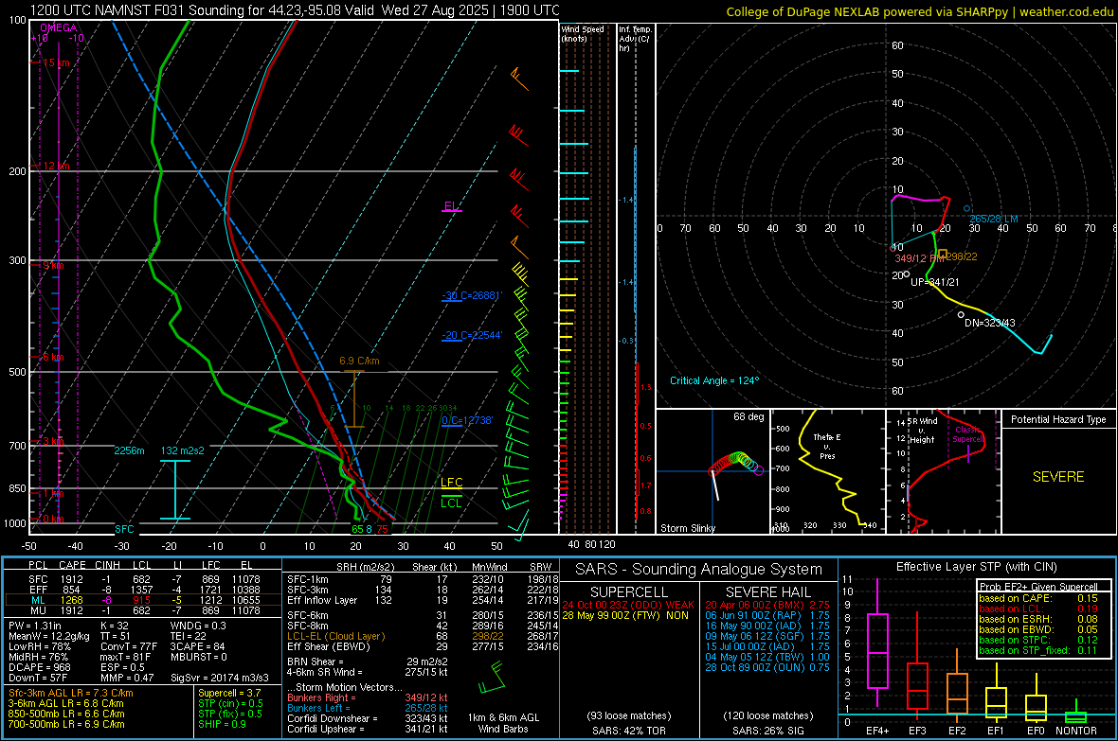
Task: Click EFF LCL value '1357'
Action: coord(141,590)
